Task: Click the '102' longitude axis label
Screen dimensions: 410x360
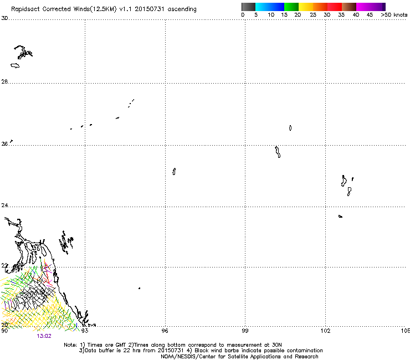Action: [326, 331]
